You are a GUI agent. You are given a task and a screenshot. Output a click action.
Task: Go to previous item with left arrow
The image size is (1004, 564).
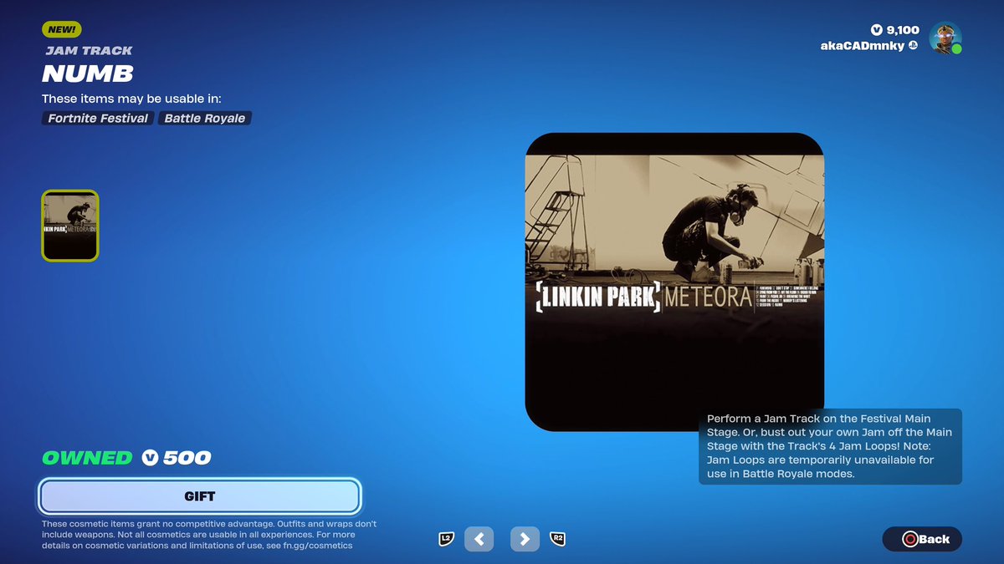[479, 539]
